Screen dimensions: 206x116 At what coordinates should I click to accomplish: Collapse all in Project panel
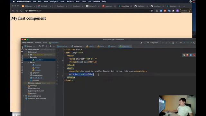(46, 46)
